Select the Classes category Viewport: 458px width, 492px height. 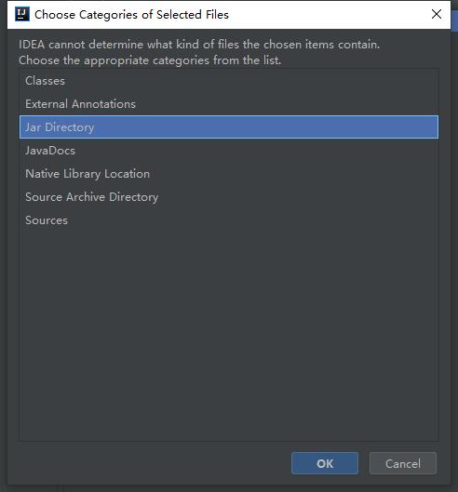(x=229, y=81)
